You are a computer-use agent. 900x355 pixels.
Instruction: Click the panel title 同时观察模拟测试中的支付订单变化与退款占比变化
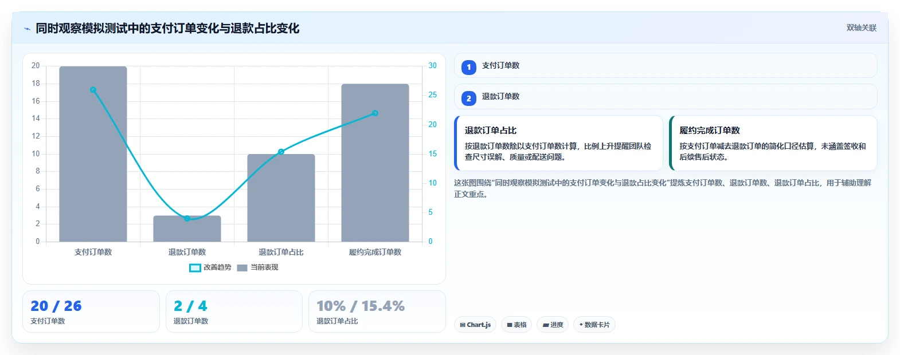(x=167, y=29)
